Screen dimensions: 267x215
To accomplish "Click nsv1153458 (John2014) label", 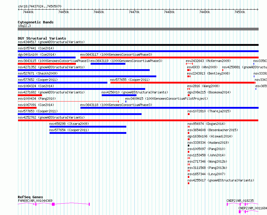I will [x=206, y=155].
